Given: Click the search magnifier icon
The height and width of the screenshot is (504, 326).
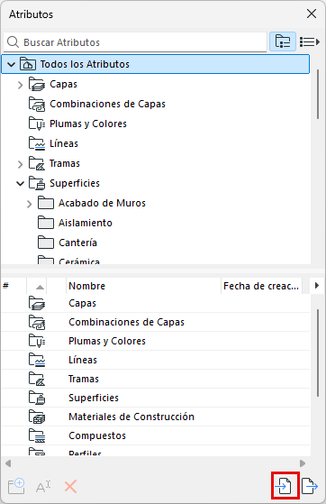Looking at the screenshot, I should pyautogui.click(x=13, y=42).
